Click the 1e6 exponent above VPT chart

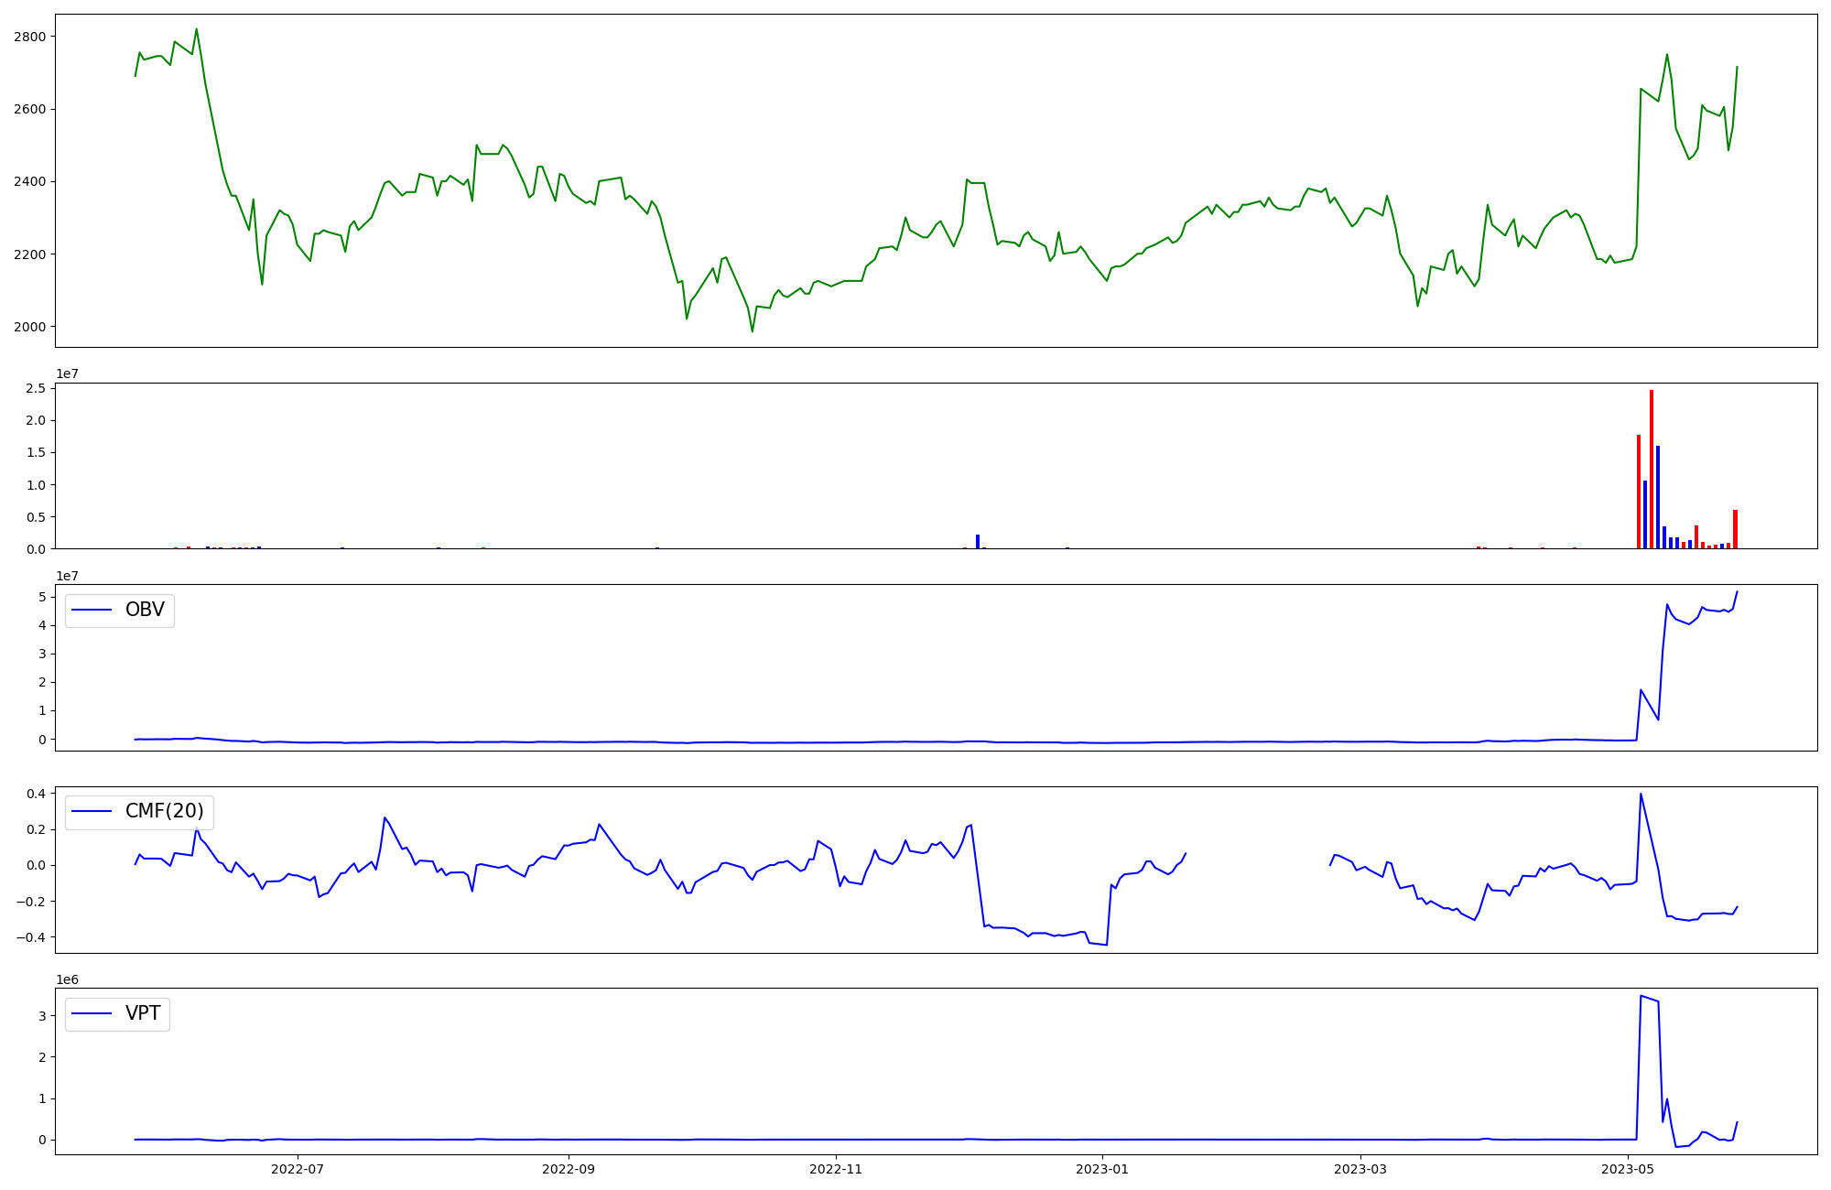coord(67,980)
